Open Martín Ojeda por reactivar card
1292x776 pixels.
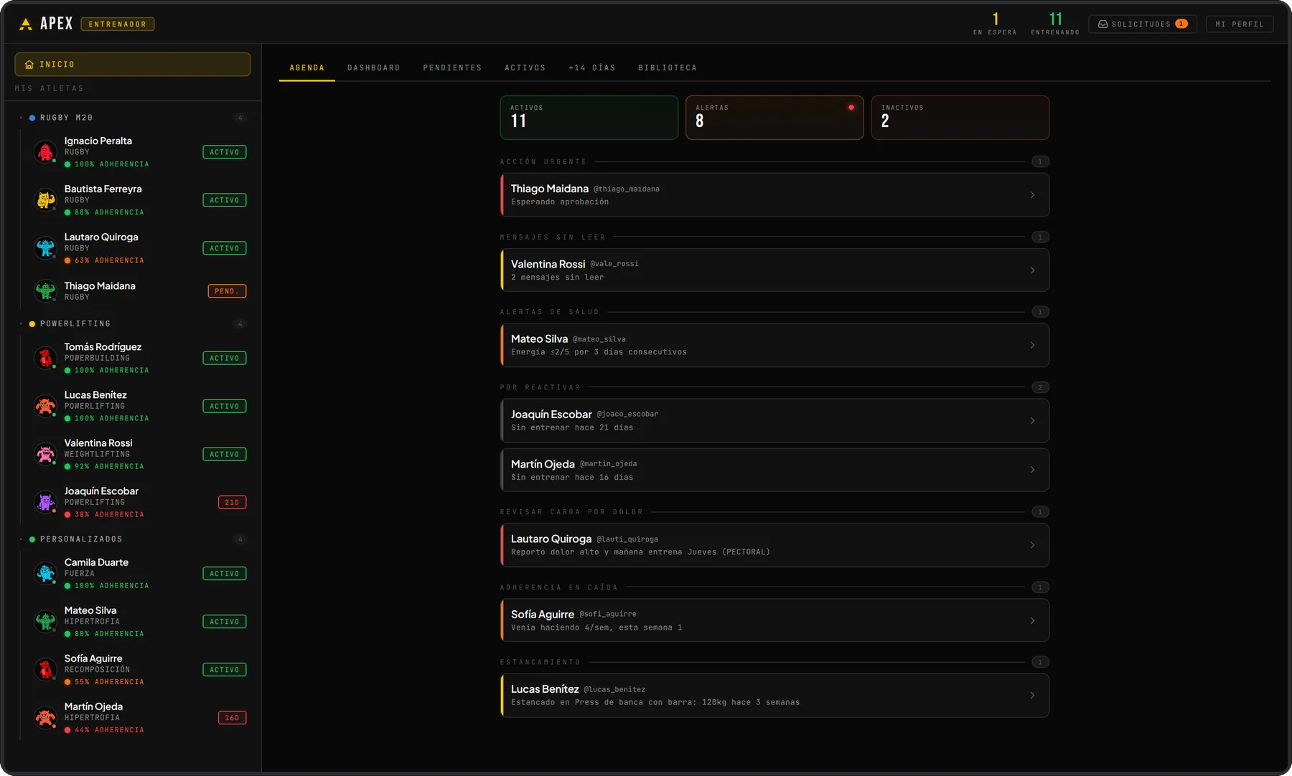[x=774, y=470]
